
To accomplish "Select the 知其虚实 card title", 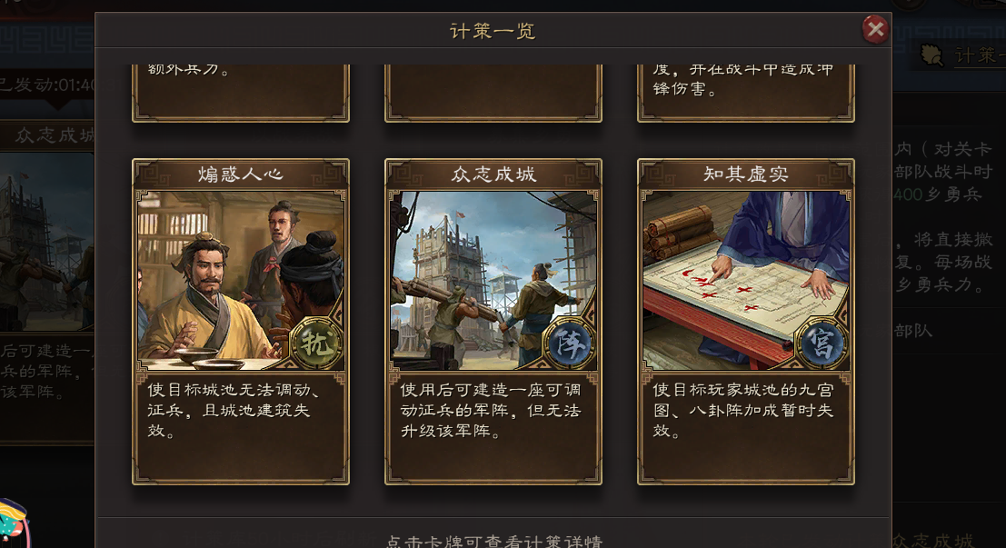I will point(745,174).
